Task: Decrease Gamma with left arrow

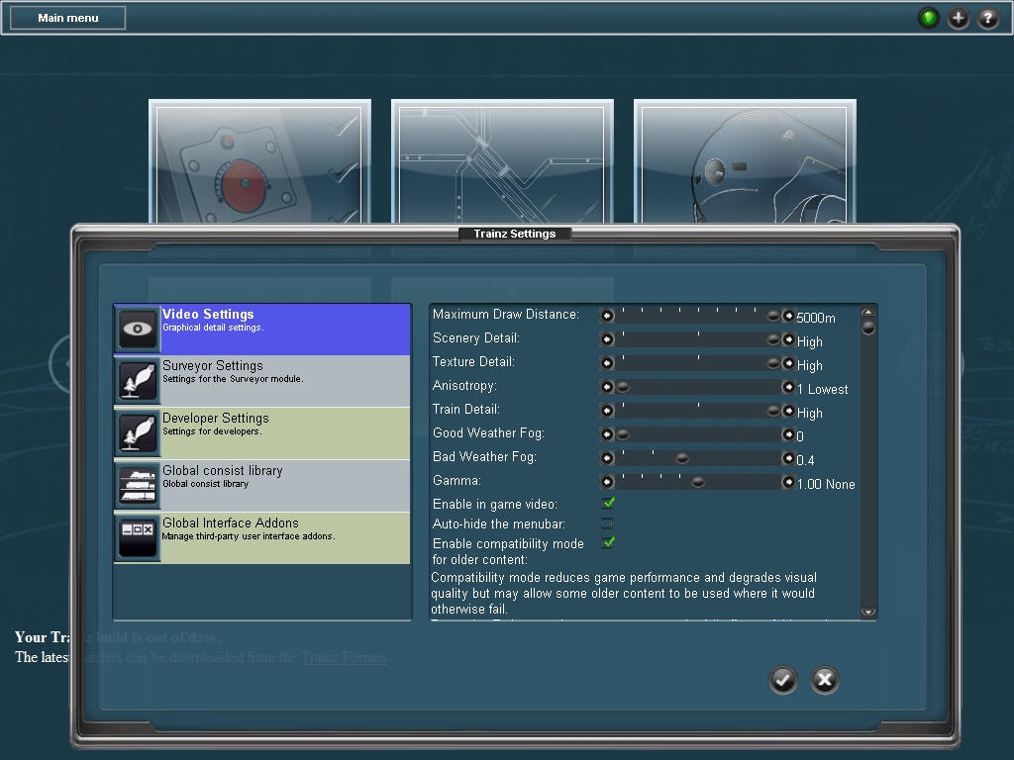Action: (x=607, y=482)
